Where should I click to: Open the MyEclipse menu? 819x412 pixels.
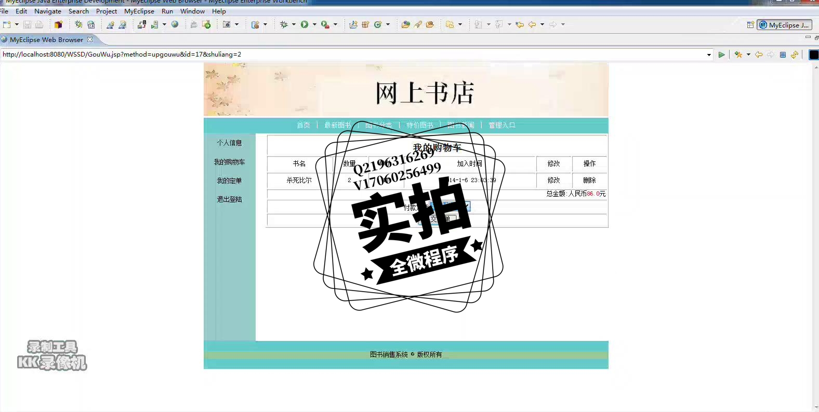(x=139, y=11)
